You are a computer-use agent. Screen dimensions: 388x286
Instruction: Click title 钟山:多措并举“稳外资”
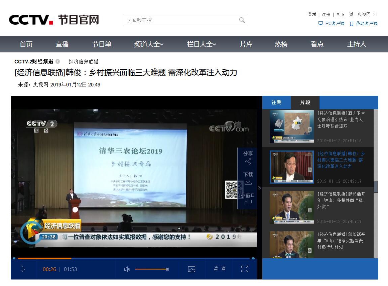point(341,200)
